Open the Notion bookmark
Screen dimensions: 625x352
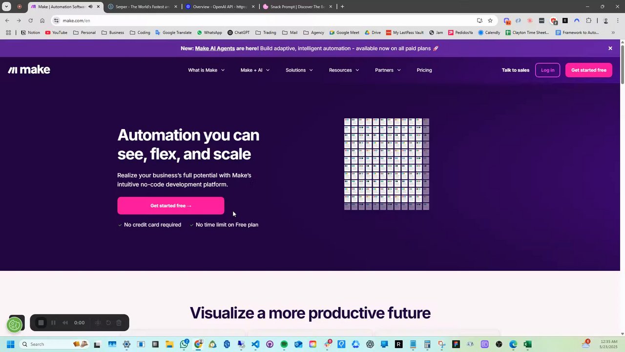[x=30, y=33]
